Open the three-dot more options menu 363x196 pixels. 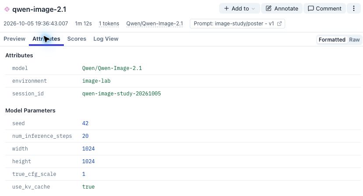pos(353,9)
